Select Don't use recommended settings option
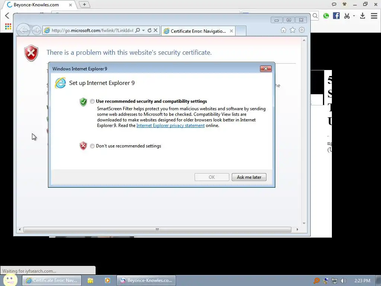381x286 pixels. [92, 146]
